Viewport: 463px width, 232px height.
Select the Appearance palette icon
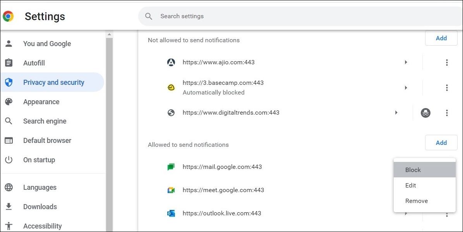[9, 101]
